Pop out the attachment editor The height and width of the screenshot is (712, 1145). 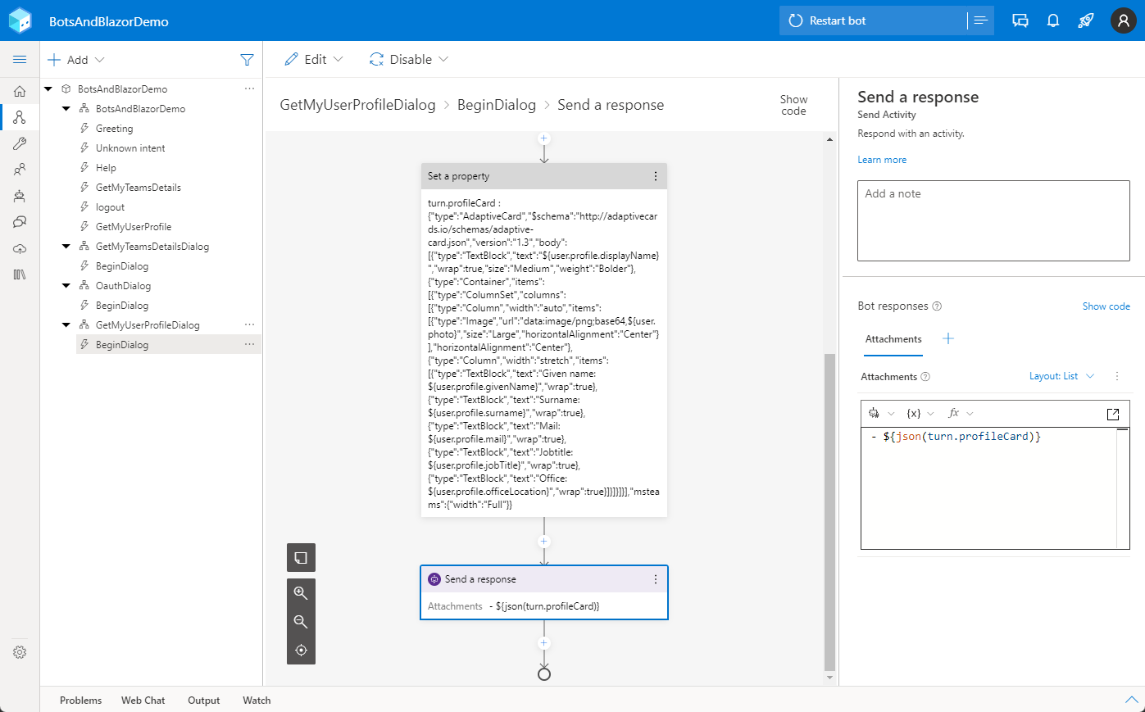(x=1113, y=414)
